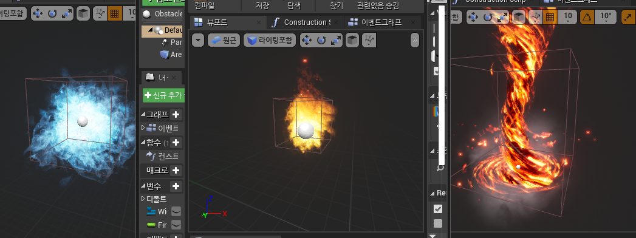
Task: Toggle coordinate system cube in left viewport
Action: tap(83, 13)
